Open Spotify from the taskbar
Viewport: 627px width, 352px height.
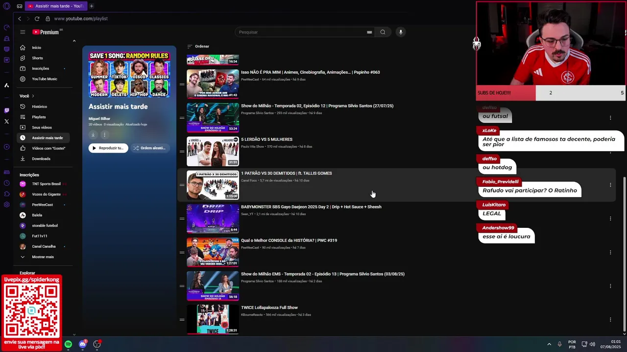point(68,344)
